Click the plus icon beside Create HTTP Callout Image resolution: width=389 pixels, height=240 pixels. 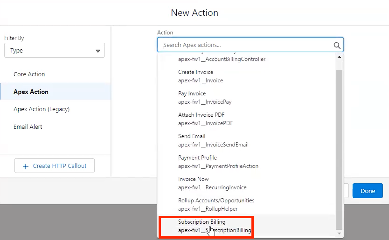click(25, 166)
